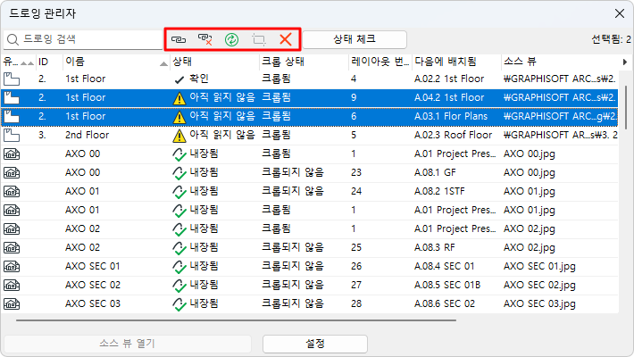Click the red Delete X icon

pyautogui.click(x=286, y=39)
